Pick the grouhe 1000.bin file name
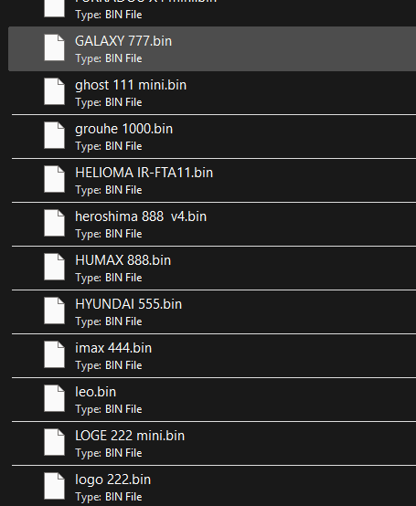This screenshot has height=506, width=416. (123, 129)
